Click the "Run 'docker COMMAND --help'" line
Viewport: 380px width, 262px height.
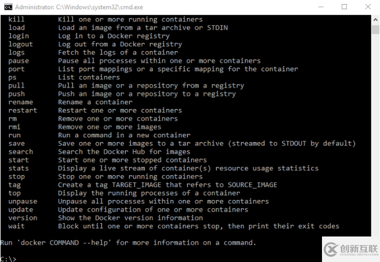128,243
